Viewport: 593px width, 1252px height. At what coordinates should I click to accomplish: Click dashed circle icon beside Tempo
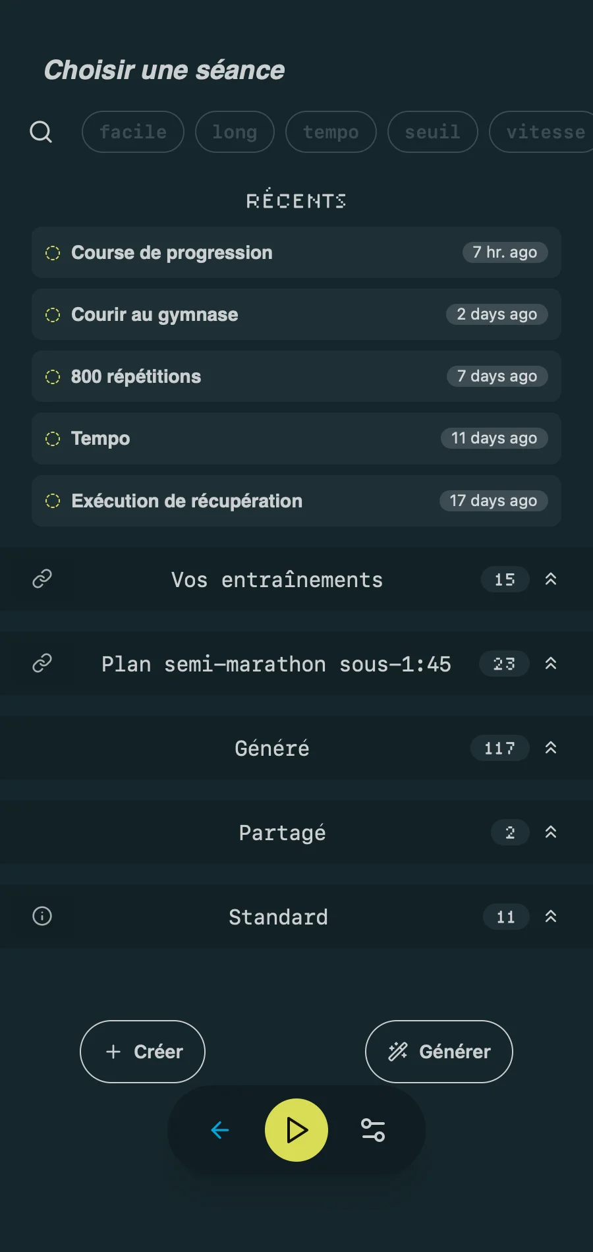[x=53, y=439]
